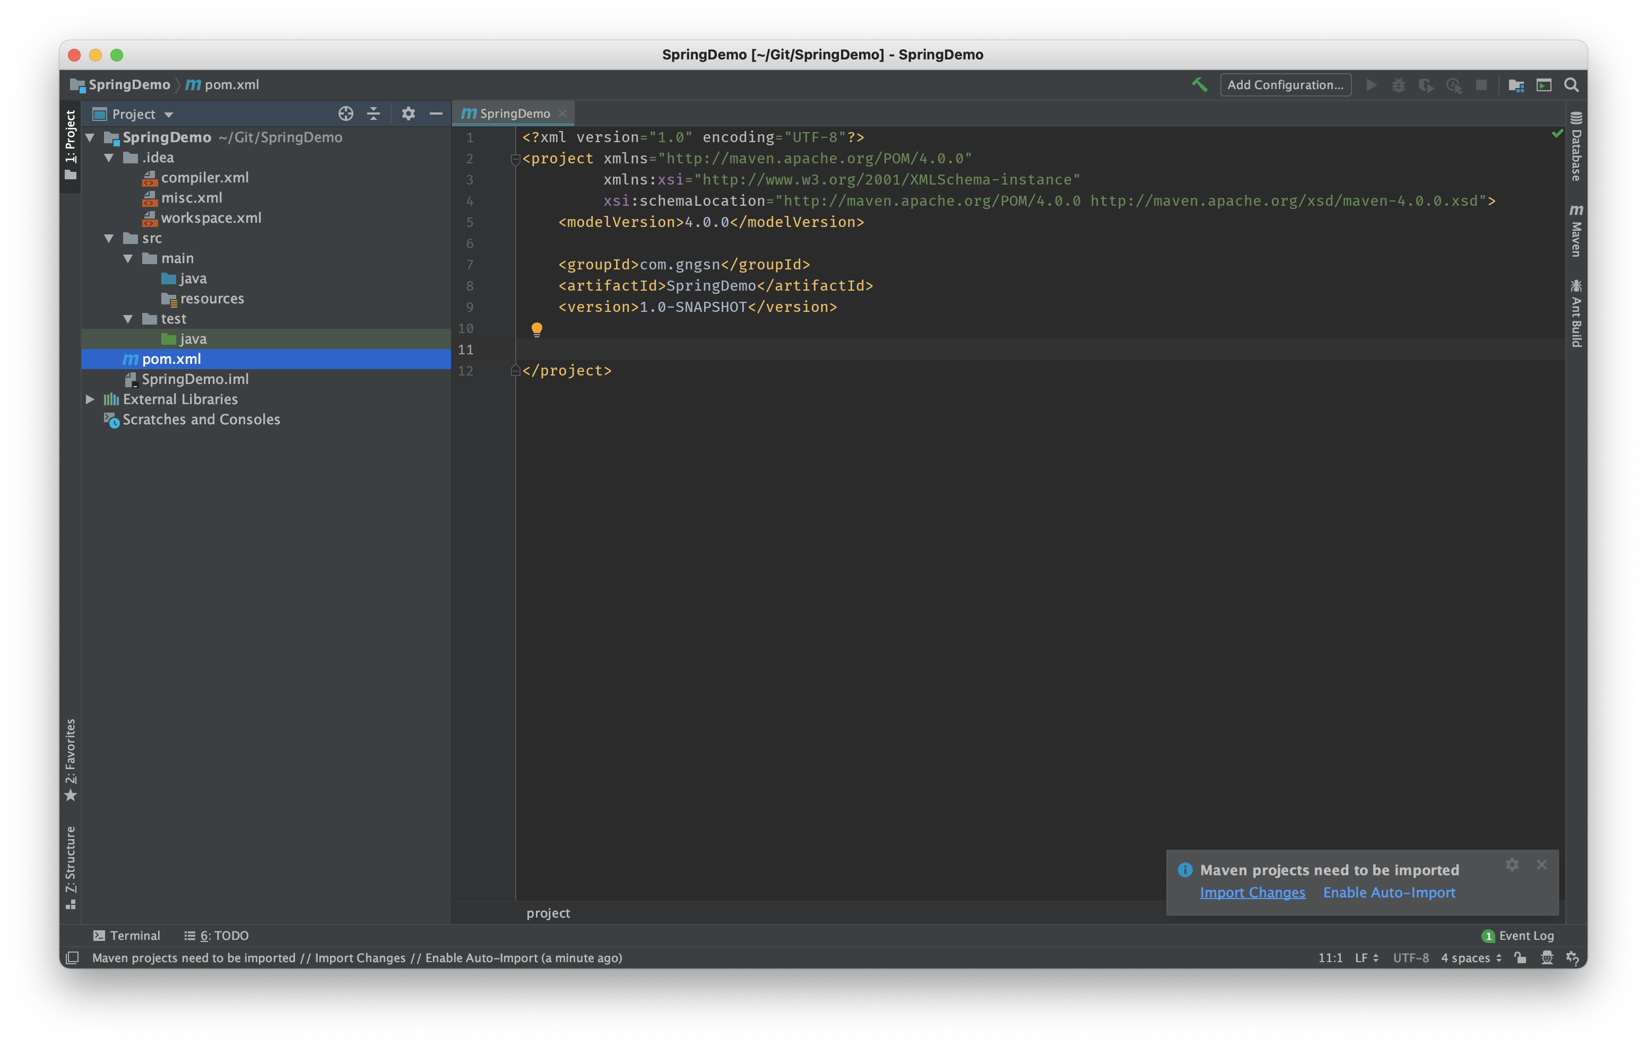
Task: Toggle the 1: Project sidebar tool button
Action: (71, 144)
